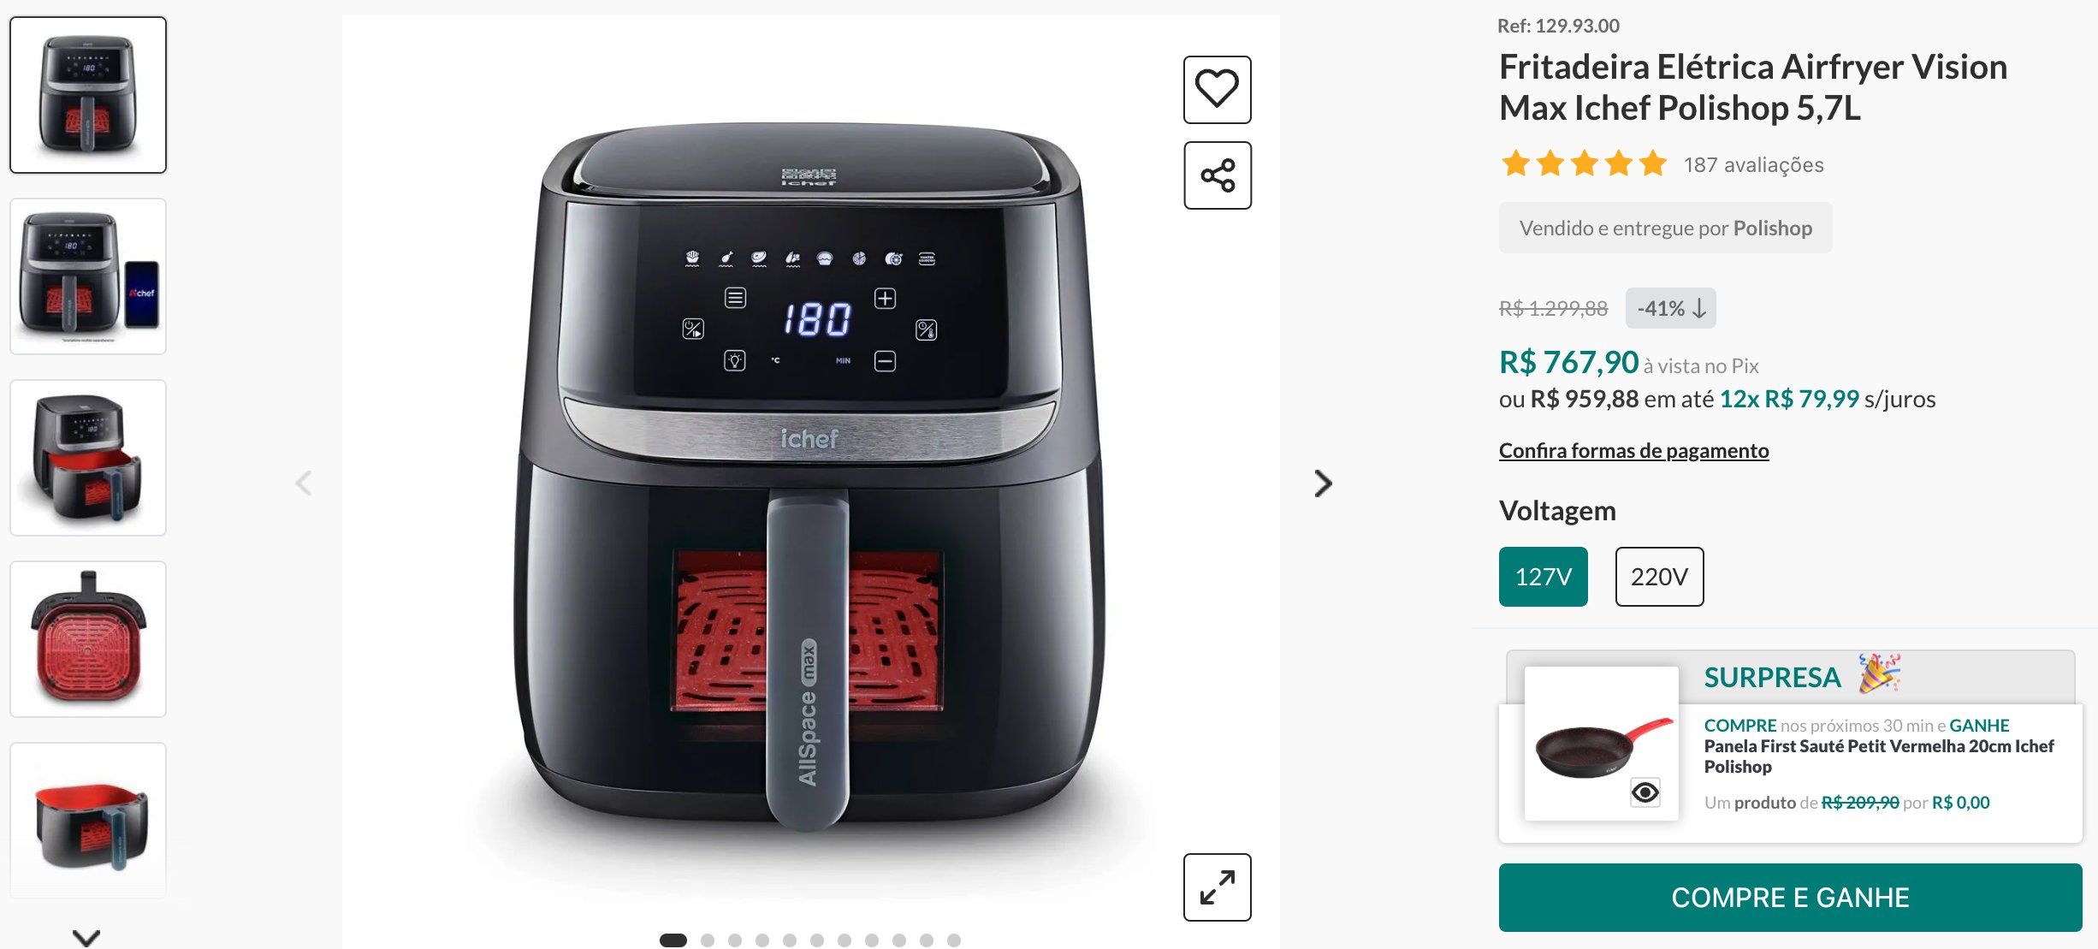The width and height of the screenshot is (2098, 949).
Task: Open the -41% discount indicator
Action: pyautogui.click(x=1670, y=308)
